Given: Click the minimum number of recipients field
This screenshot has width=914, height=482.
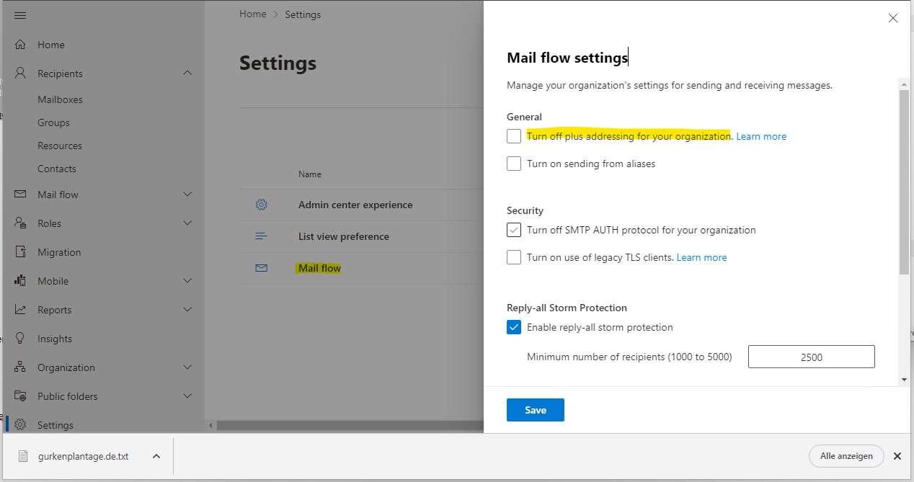Looking at the screenshot, I should pyautogui.click(x=811, y=357).
